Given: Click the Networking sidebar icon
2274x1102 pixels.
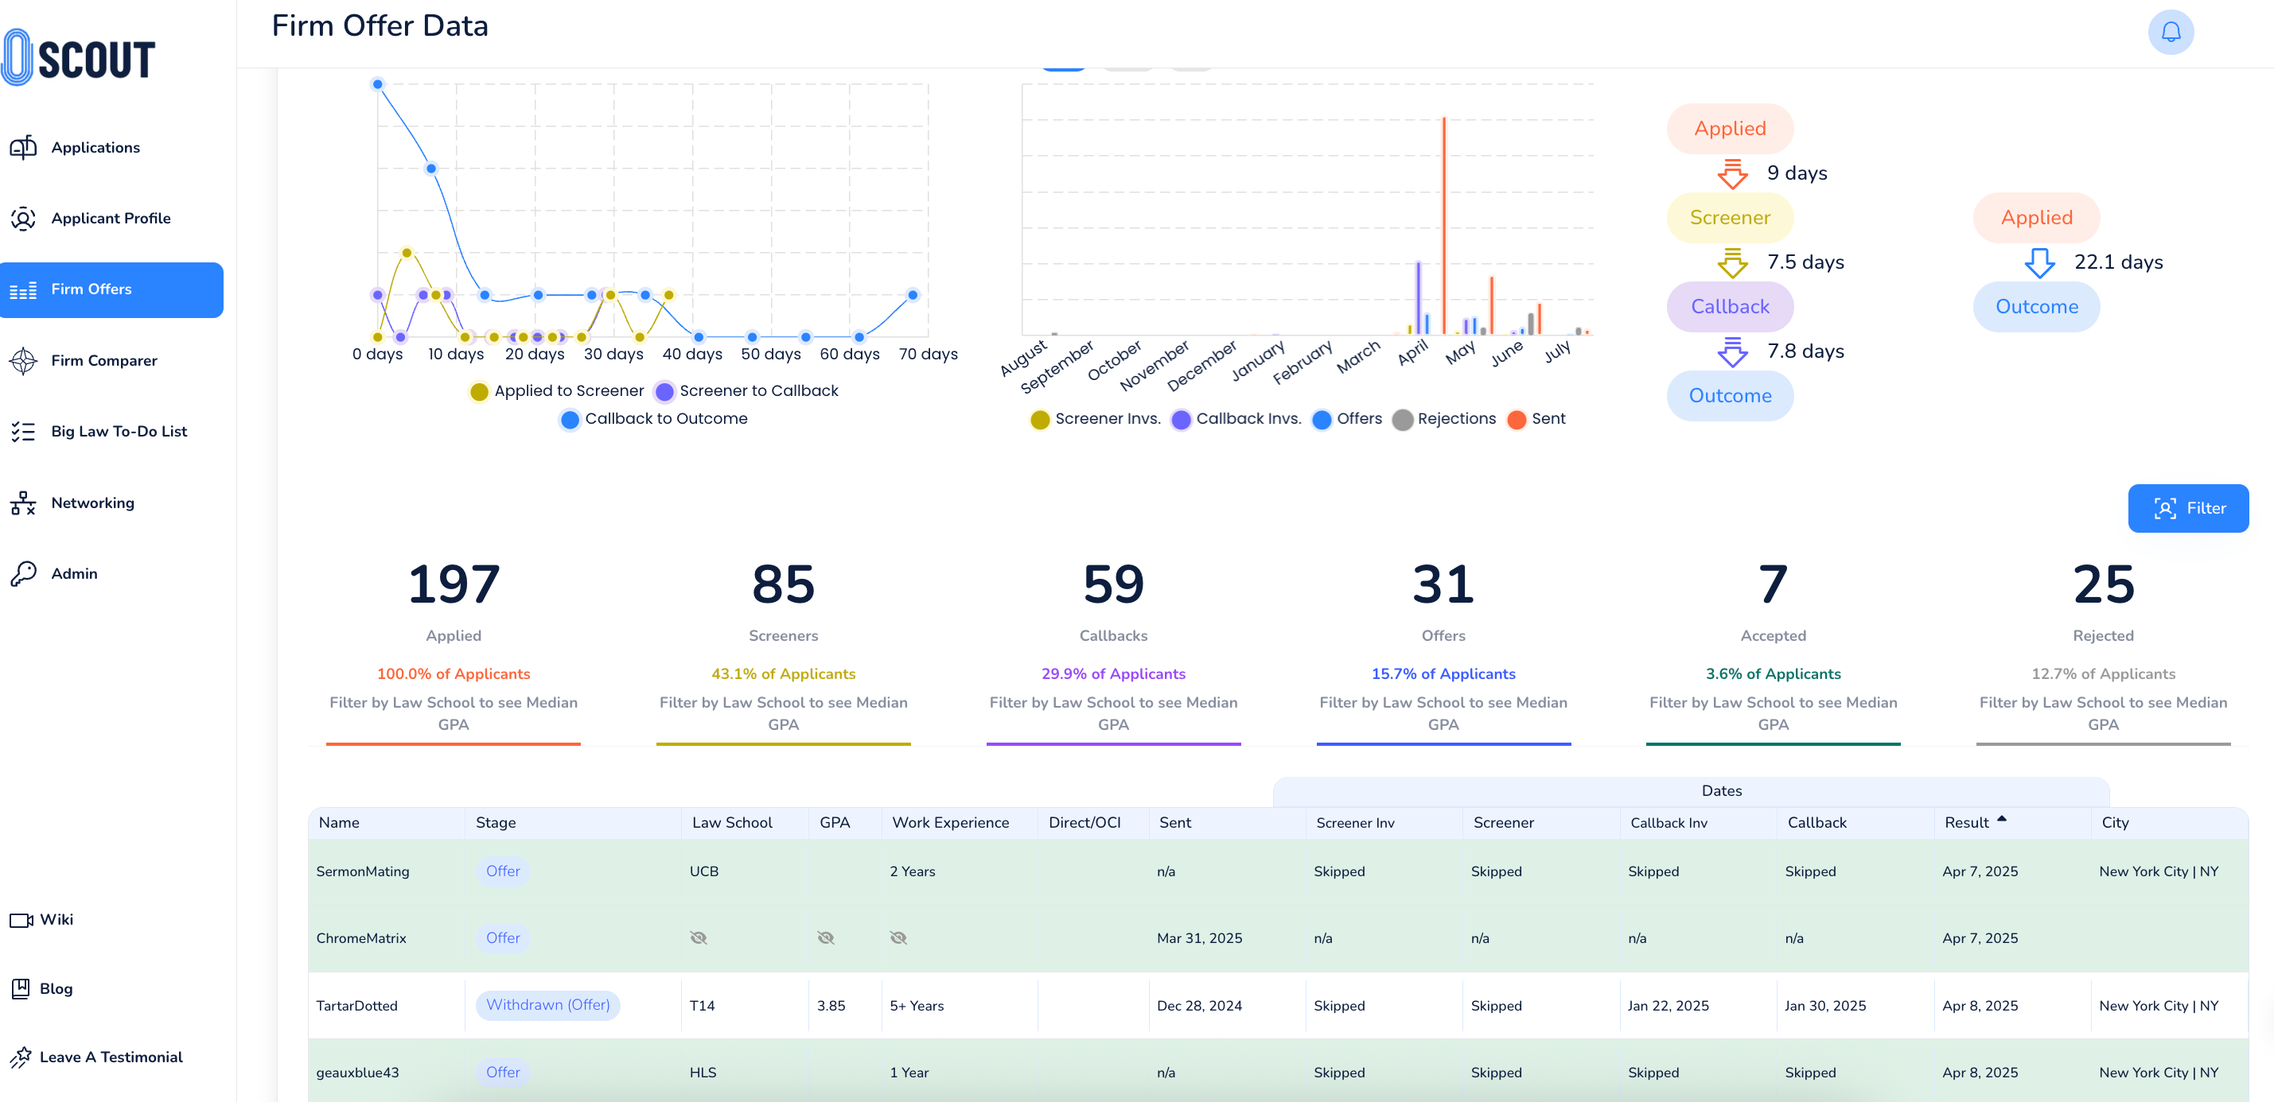Looking at the screenshot, I should (23, 503).
